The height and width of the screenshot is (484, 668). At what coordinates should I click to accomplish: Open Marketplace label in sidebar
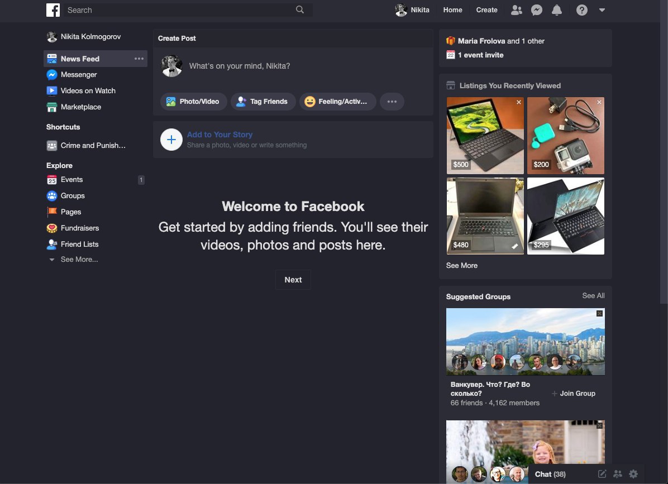pyautogui.click(x=81, y=107)
